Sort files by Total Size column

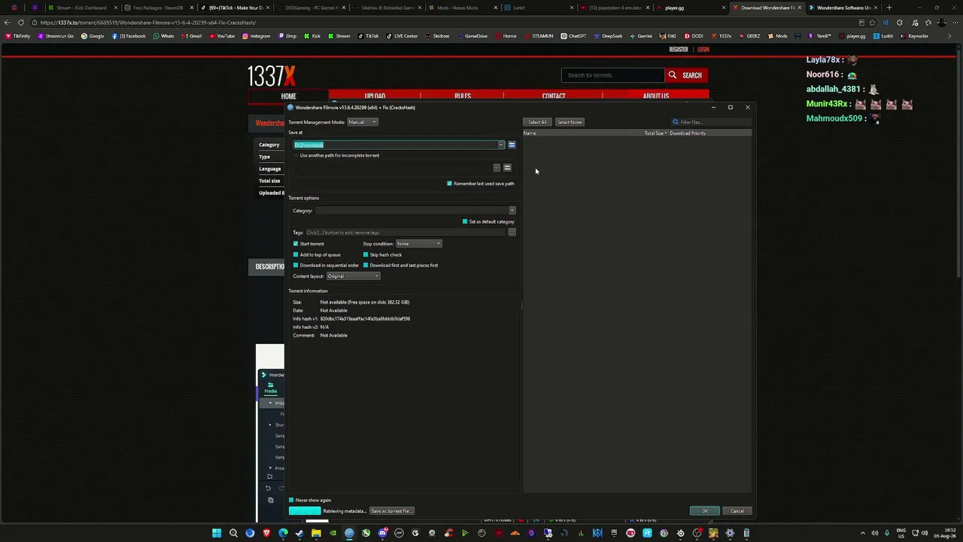tap(655, 133)
